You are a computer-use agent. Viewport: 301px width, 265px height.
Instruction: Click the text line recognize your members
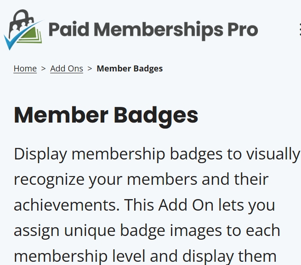coord(141,180)
